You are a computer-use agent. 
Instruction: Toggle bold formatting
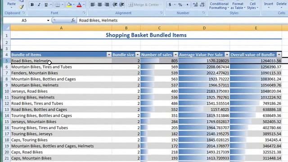[32, 4]
